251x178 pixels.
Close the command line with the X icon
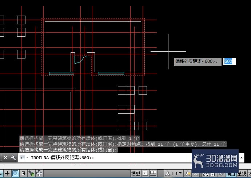(5, 158)
